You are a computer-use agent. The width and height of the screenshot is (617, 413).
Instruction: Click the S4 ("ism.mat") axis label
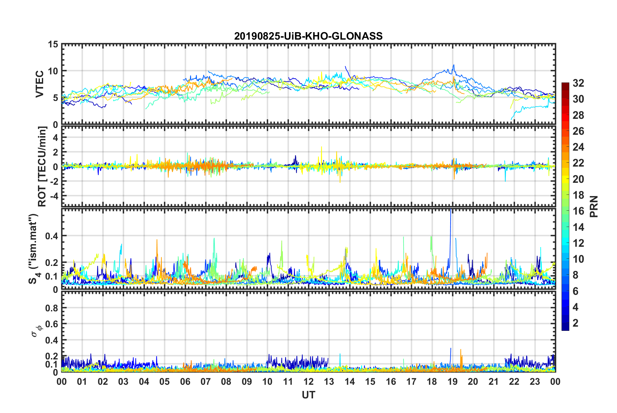click(x=34, y=249)
